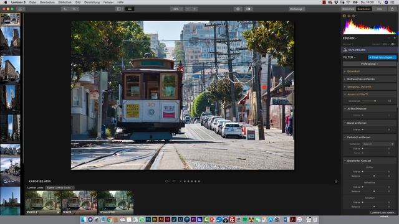
Task: Click the color label circle below image
Action: coord(167,181)
